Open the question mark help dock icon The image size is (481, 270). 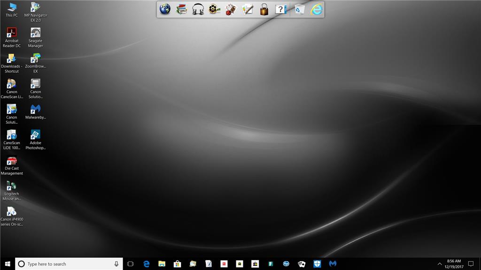coord(281,9)
